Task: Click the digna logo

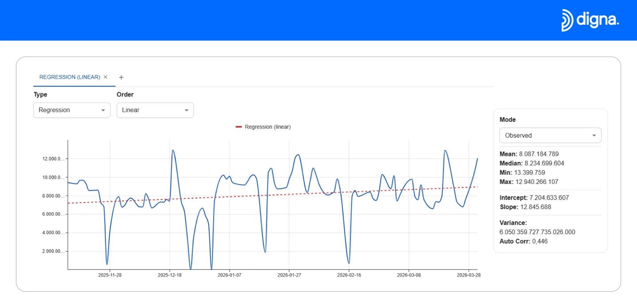Action: 590,20
